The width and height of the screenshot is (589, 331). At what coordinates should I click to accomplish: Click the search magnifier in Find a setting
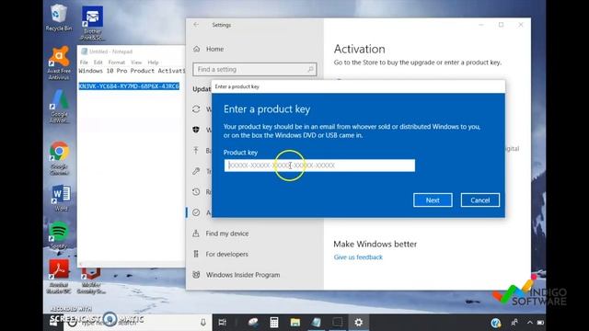(x=310, y=69)
